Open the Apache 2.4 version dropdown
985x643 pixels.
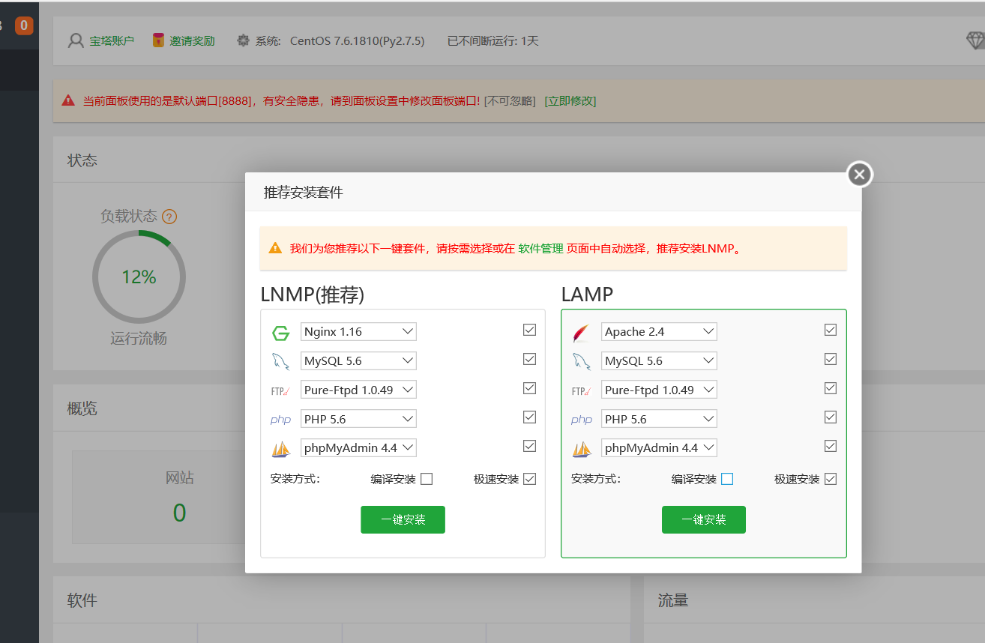pyautogui.click(x=659, y=331)
